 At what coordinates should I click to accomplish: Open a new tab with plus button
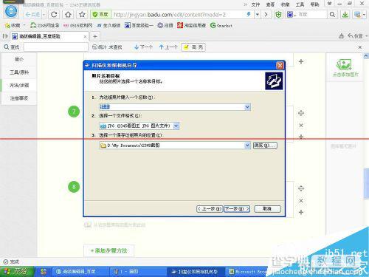pos(95,36)
